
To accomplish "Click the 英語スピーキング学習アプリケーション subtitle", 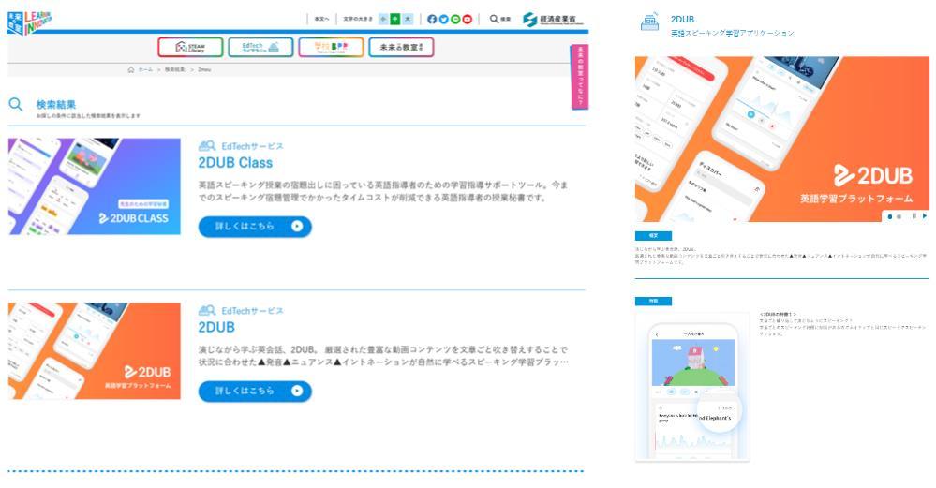I will pos(733,34).
